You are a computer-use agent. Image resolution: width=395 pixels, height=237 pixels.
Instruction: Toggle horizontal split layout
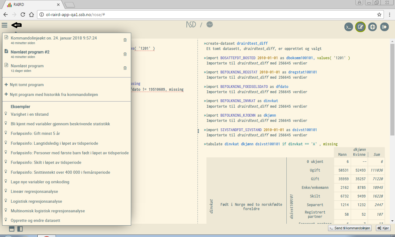click(12, 229)
